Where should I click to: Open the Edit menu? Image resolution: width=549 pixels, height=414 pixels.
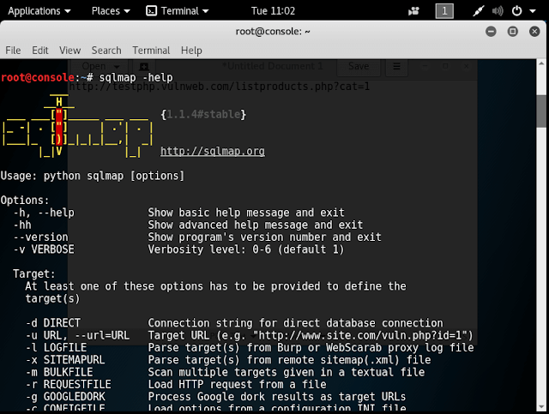pos(40,51)
